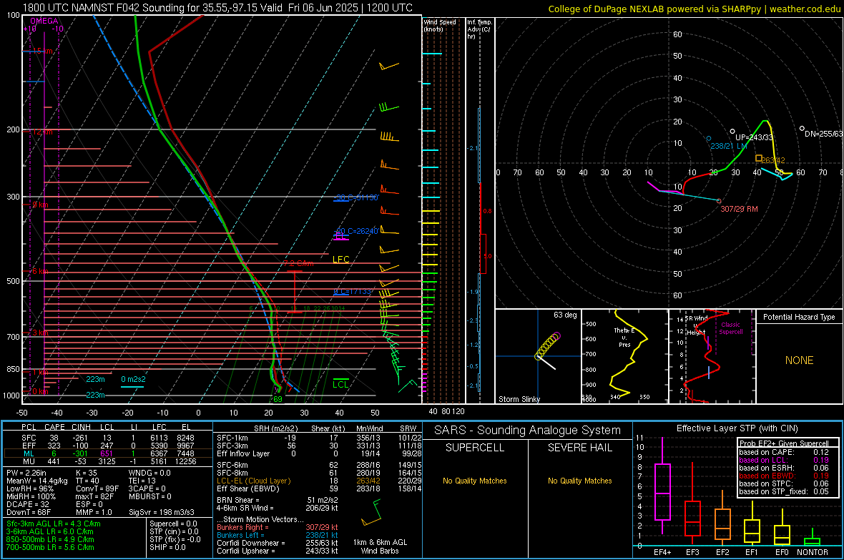The height and width of the screenshot is (560, 844).
Task: Click the OMEGA label on the Skew-T
Action: 44,21
